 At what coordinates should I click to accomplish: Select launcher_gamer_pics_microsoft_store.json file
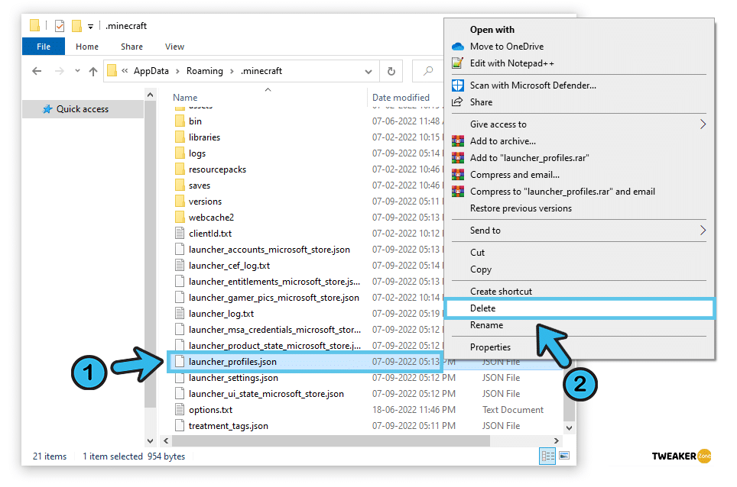(x=274, y=298)
